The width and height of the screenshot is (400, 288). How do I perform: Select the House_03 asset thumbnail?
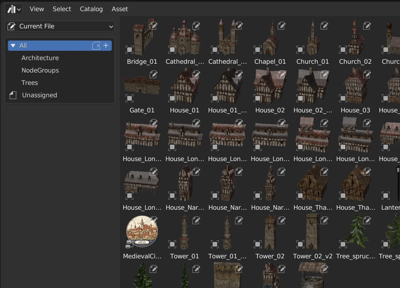click(355, 86)
